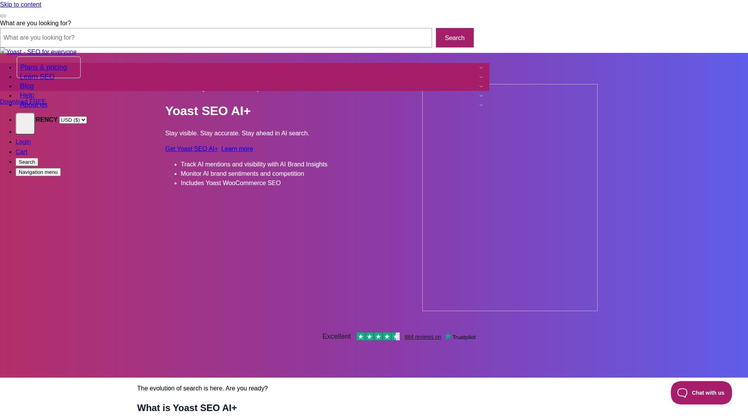Image resolution: width=748 pixels, height=420 pixels.
Task: Click the Skip to content link
Action: coord(21,4)
